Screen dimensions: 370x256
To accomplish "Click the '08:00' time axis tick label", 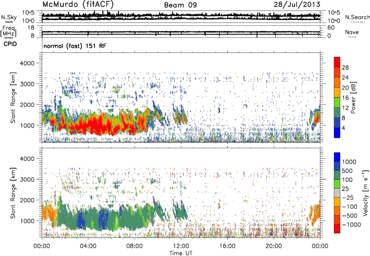I will (135, 246).
